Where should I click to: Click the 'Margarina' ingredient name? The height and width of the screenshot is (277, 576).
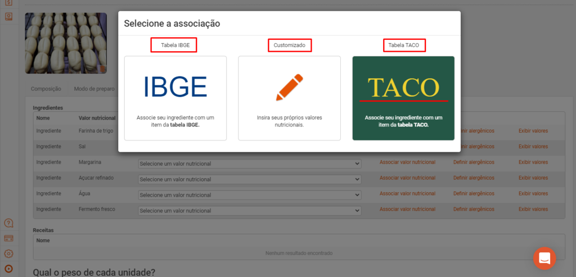tap(90, 162)
